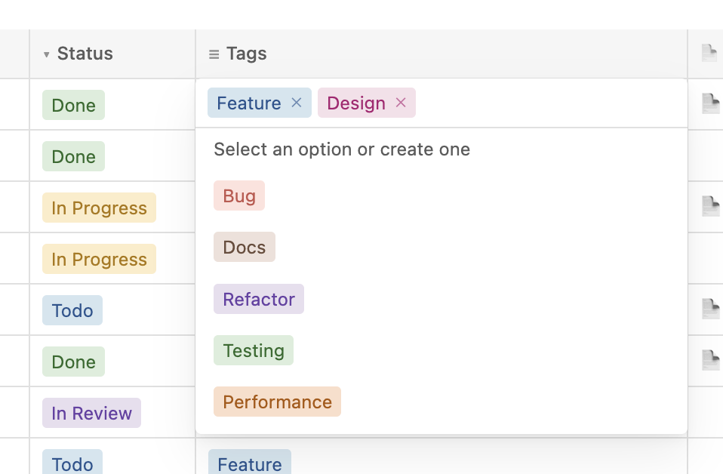723x474 pixels.
Task: Click the Feature tag in the bottom row
Action: 249,463
